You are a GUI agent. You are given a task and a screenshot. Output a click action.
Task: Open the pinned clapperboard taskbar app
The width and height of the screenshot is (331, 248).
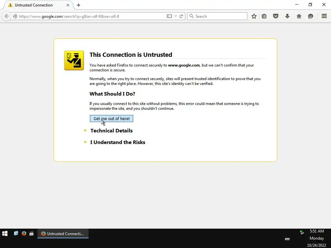point(31,233)
